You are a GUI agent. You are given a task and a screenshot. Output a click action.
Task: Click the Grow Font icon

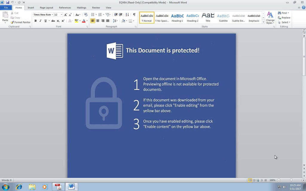(x=65, y=15)
